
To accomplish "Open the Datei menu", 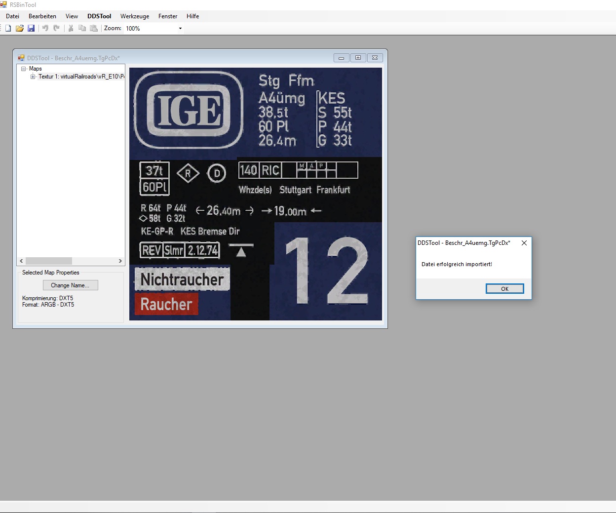I will click(12, 16).
